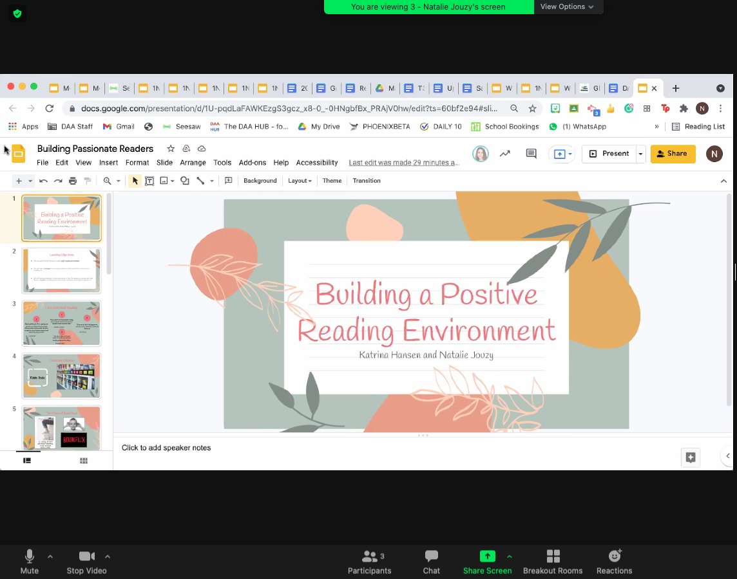Open Zoom Chat panel
This screenshot has width=737, height=579.
pyautogui.click(x=431, y=562)
